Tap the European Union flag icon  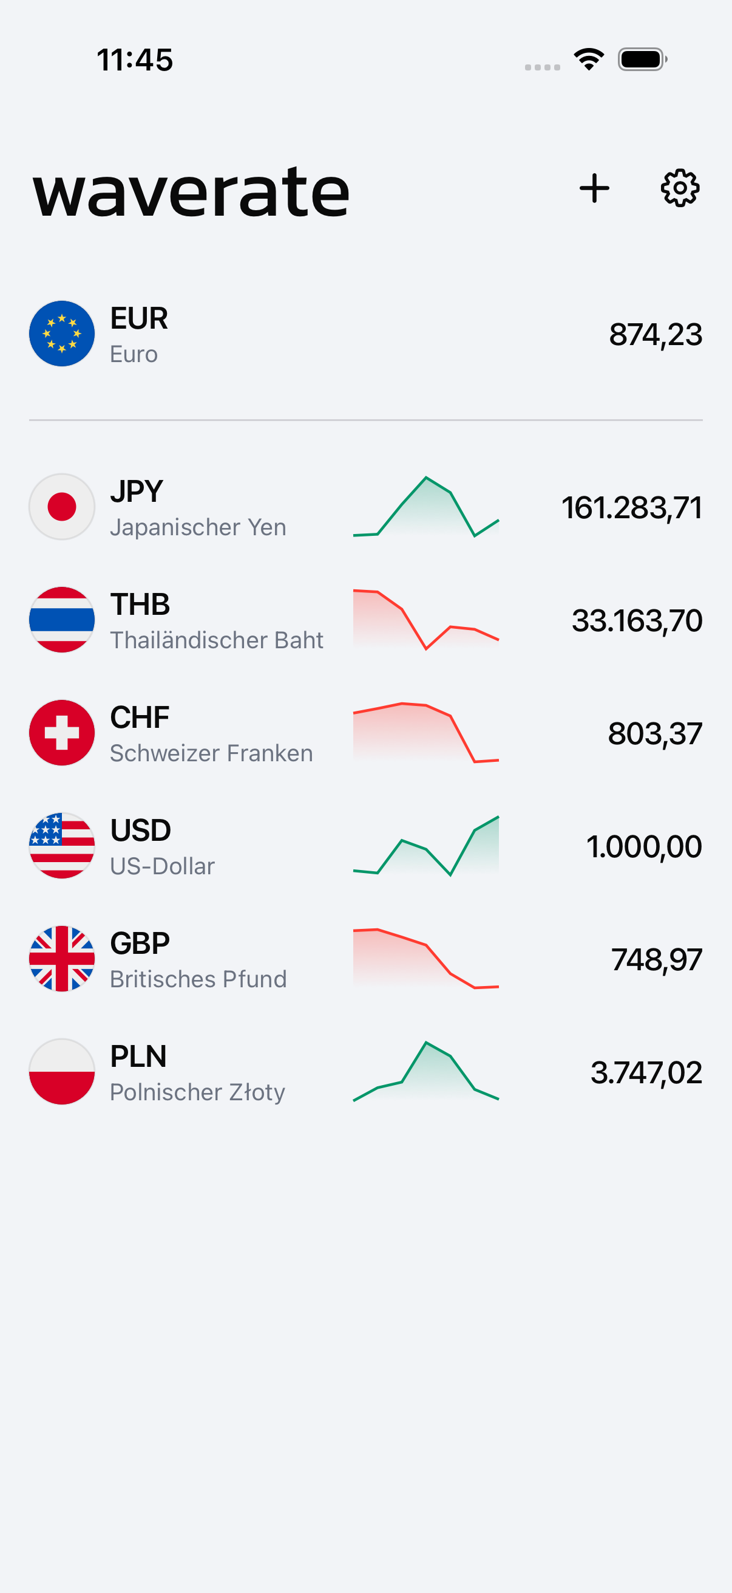62,334
